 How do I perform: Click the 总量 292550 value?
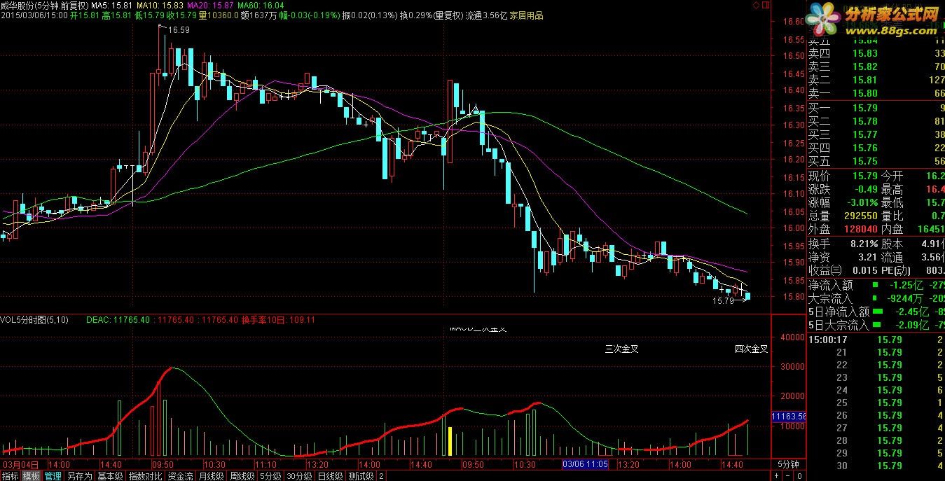[x=860, y=216]
